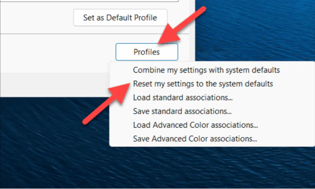Merge your settings with system defaults
315x189 pixels.
(206, 69)
